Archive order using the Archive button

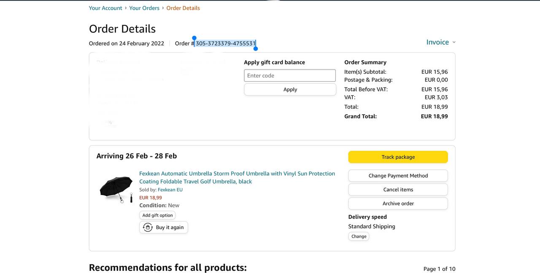[x=398, y=203]
